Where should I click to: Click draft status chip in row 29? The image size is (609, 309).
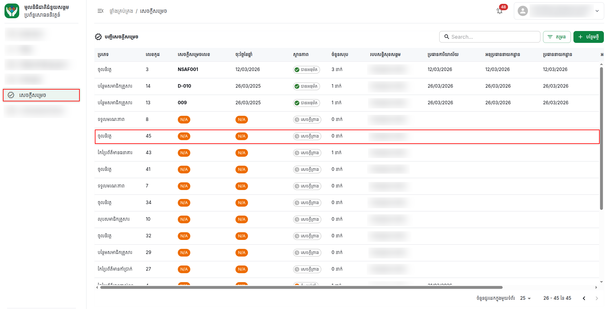point(307,253)
